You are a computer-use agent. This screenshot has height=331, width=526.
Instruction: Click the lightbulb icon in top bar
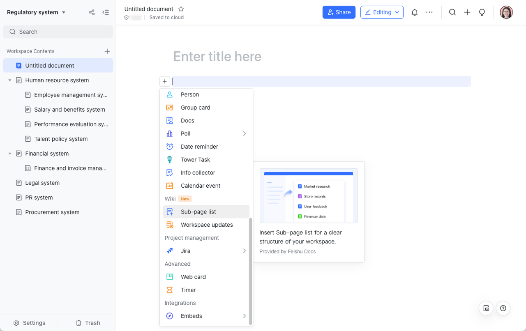(x=482, y=12)
